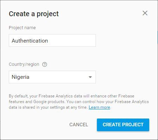The height and width of the screenshot is (140, 158).
Task: Show tooltip via the circled question mark
Action: pos(45,64)
